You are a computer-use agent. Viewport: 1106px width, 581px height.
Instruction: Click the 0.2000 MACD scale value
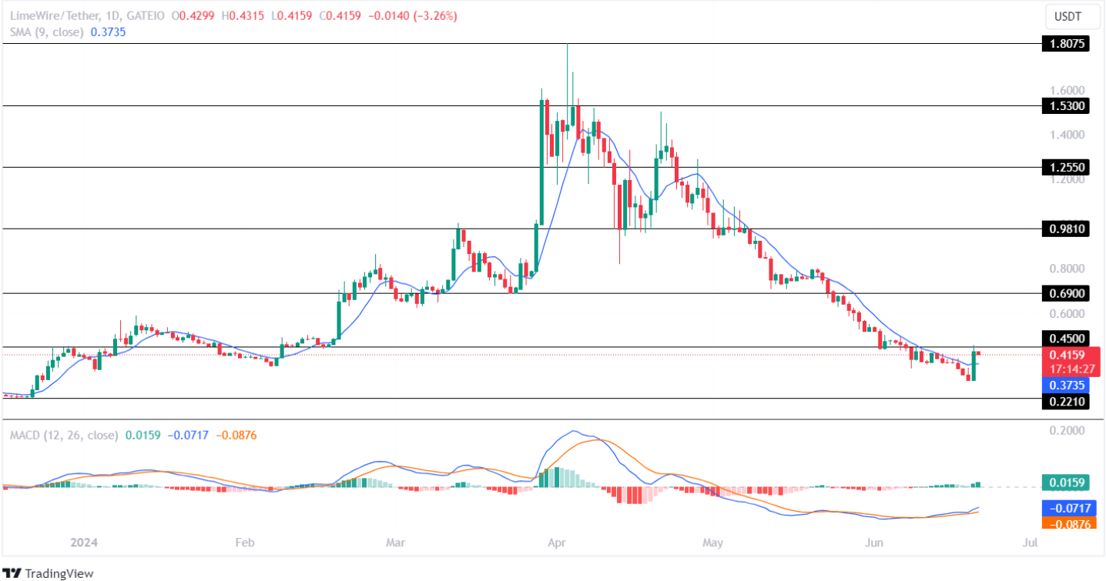click(x=1067, y=430)
